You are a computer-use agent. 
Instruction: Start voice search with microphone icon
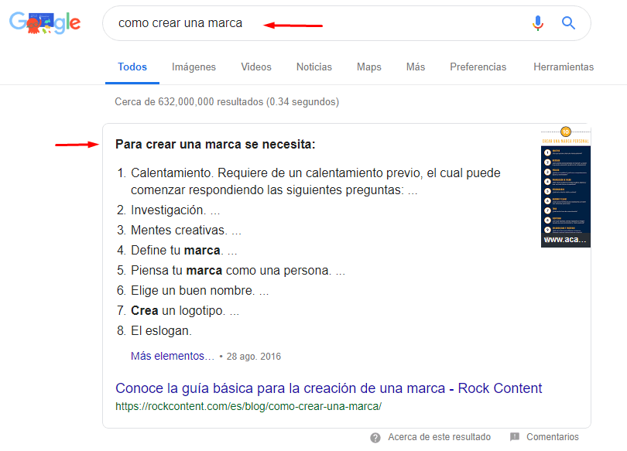pos(538,23)
